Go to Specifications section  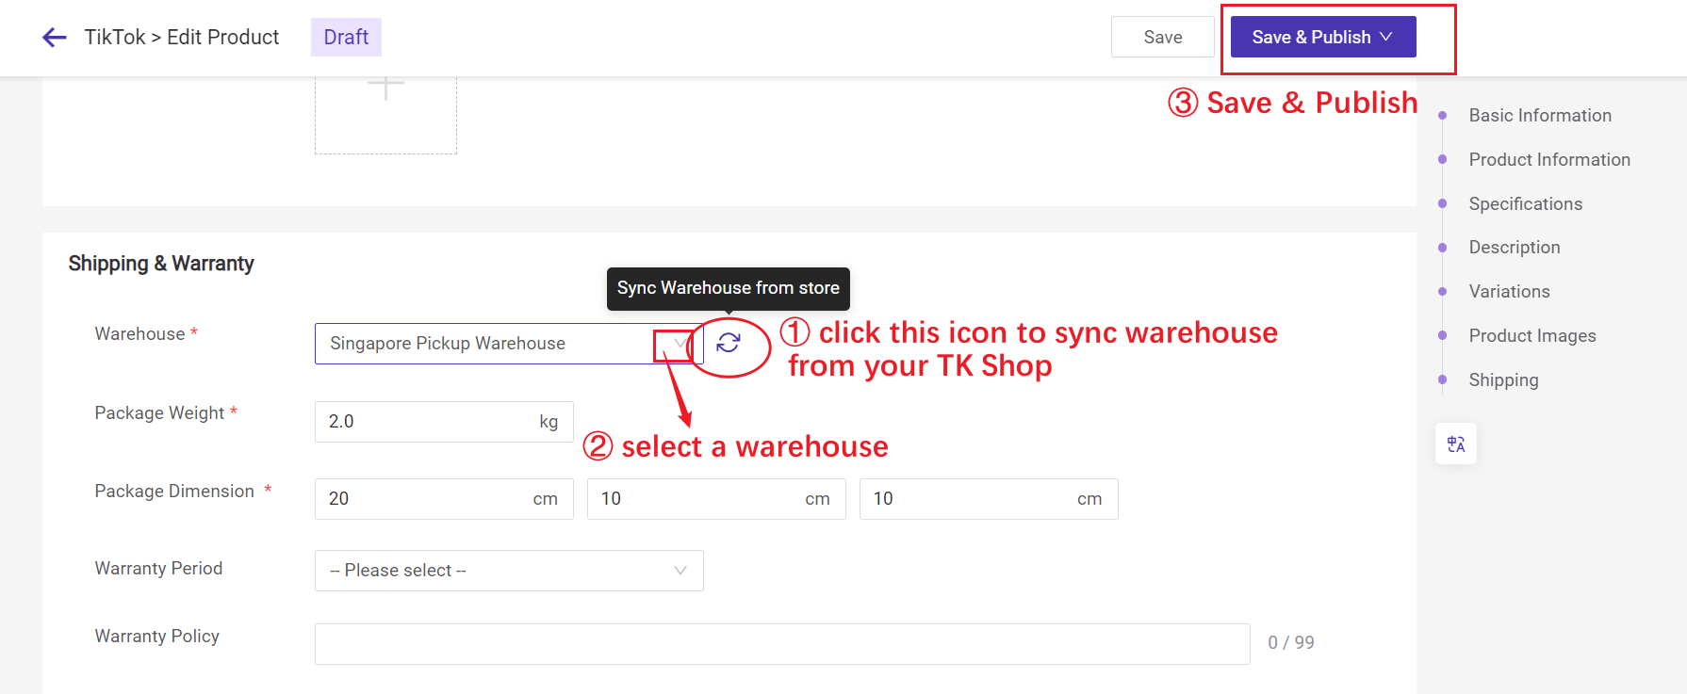(1525, 204)
